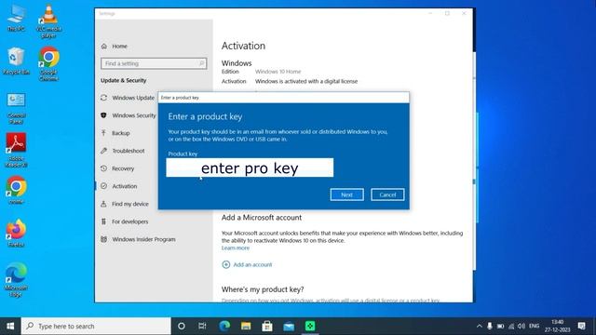Viewport: 596px width, 335px height.
Task: Go to Recovery settings
Action: [123, 168]
